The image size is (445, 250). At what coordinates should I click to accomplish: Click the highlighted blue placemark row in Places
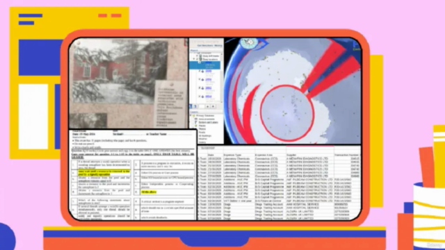[204, 65]
